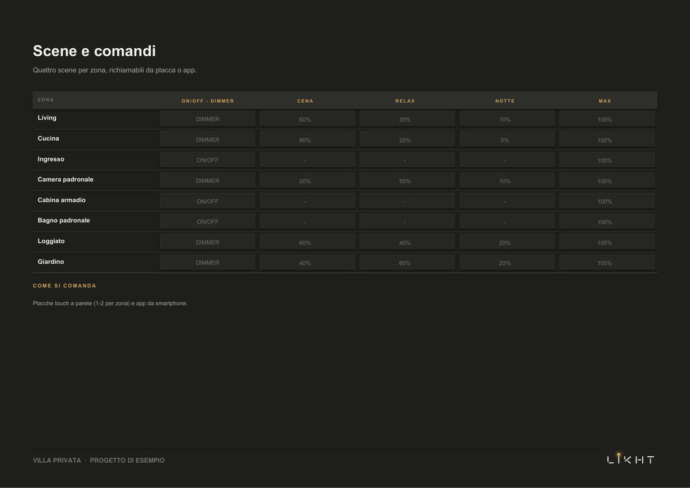The width and height of the screenshot is (690, 488).
Task: Select the DIMMER cell for Giardino
Action: [x=208, y=262]
